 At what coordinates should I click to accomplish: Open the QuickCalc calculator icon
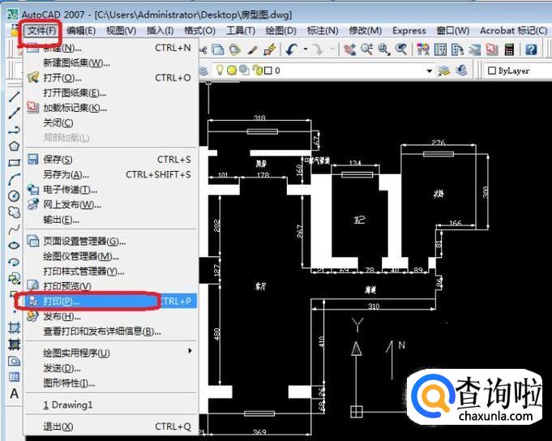[509, 49]
